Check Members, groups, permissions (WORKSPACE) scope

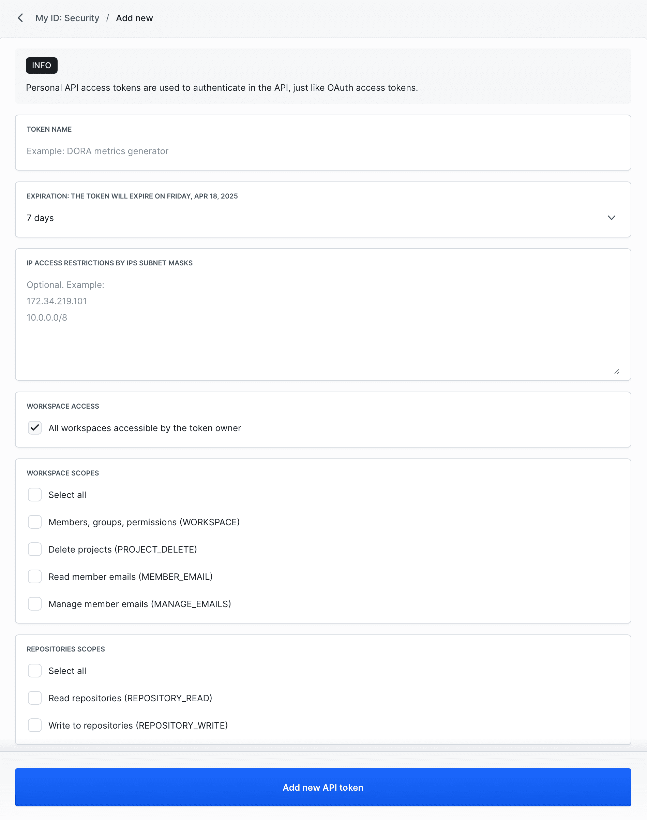(34, 522)
